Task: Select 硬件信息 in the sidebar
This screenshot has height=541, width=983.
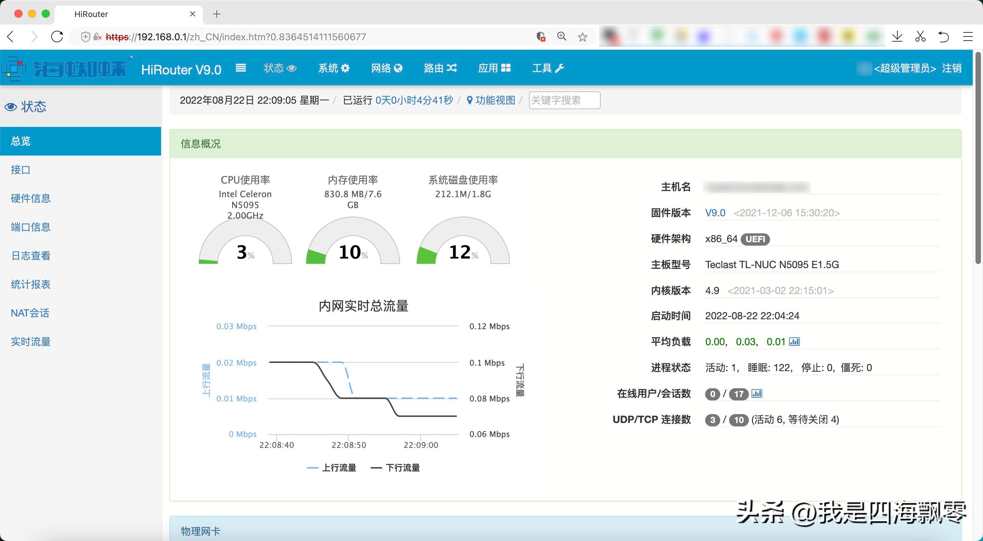Action: [x=31, y=198]
